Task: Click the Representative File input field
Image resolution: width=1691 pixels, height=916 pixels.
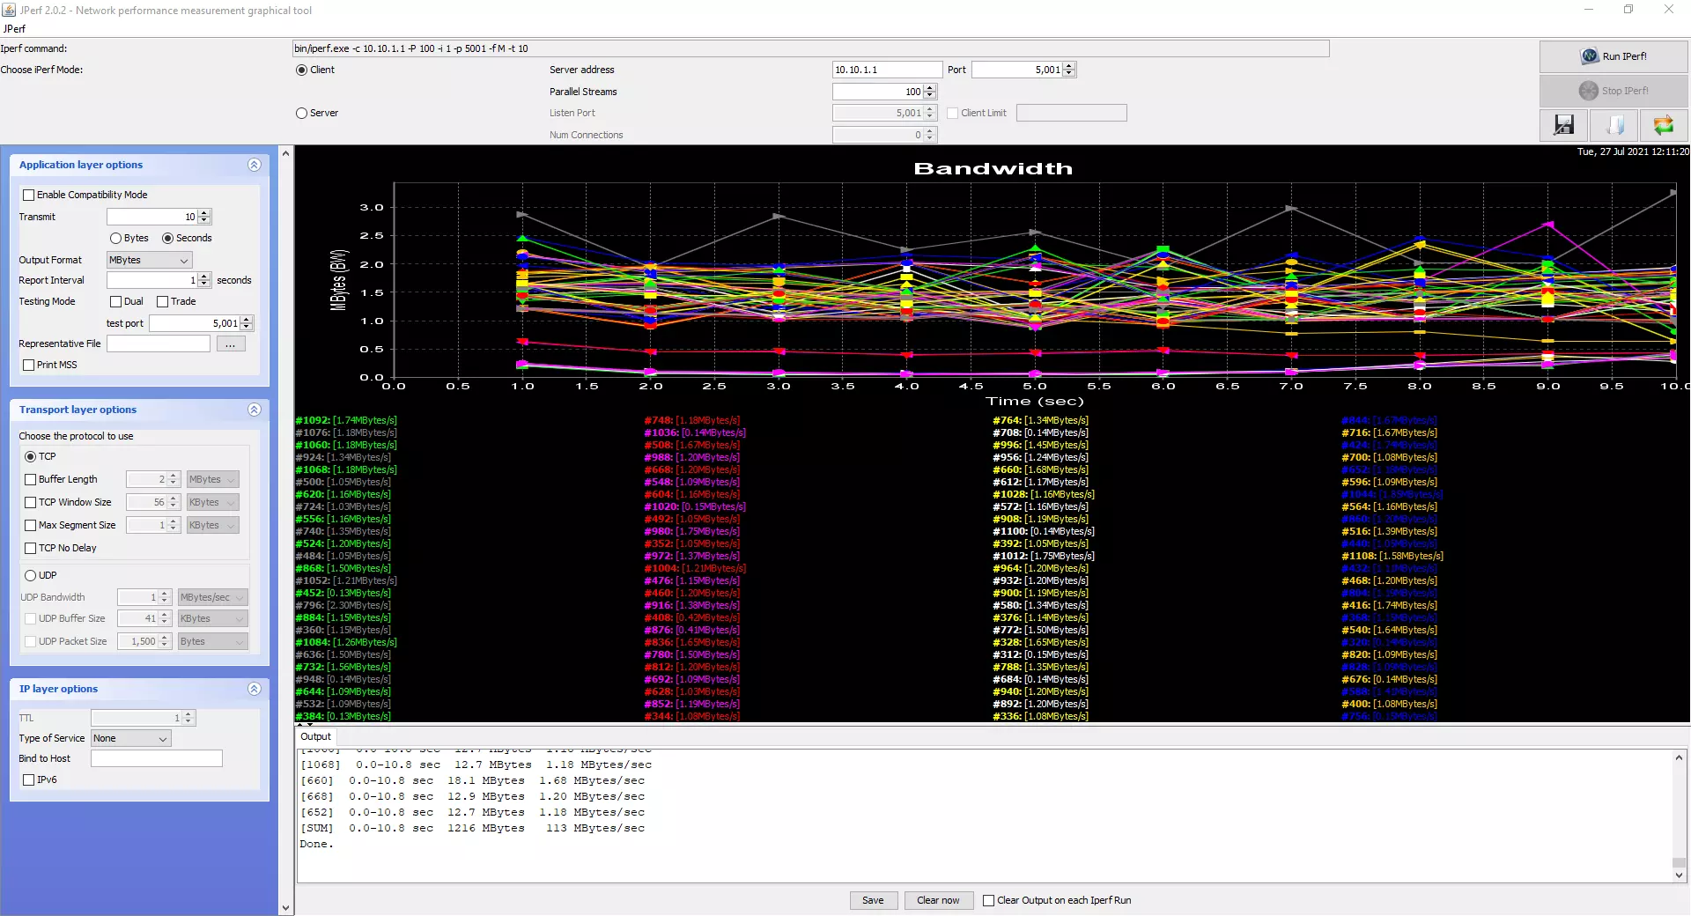Action: (159, 344)
